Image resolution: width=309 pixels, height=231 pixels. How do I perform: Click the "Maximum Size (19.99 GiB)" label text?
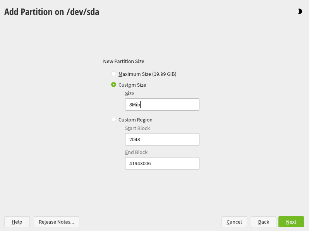147,74
